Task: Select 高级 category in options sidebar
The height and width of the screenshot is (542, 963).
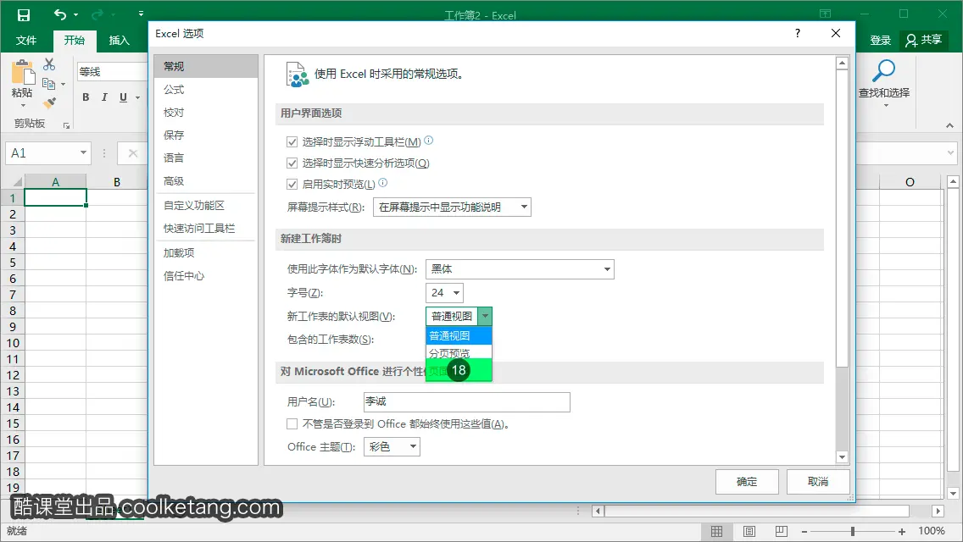Action: tap(206, 181)
